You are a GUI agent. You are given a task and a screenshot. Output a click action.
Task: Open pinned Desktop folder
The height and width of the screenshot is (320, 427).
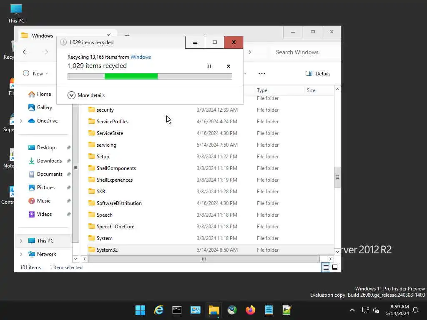tap(42, 147)
